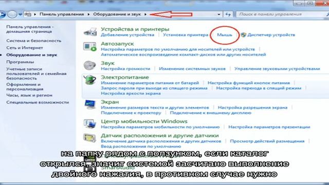
Task: Open Центр мобильности Windows heading
Action: [144, 121]
